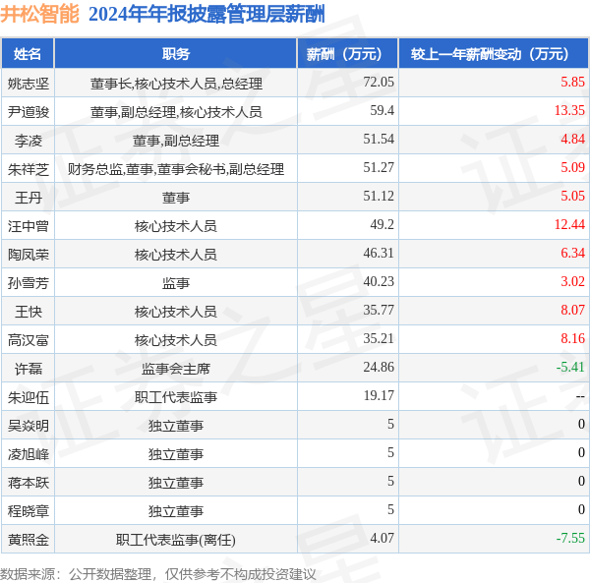Click 李凌's position 董事,副总经理
Screen dimensions: 590x583
point(176,141)
